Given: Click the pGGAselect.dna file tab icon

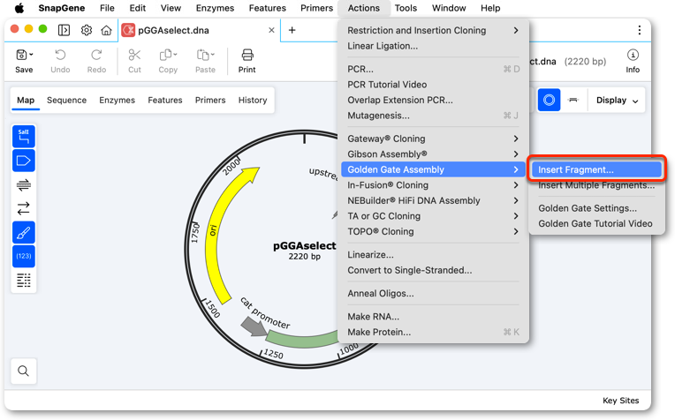Looking at the screenshot, I should 128,30.
